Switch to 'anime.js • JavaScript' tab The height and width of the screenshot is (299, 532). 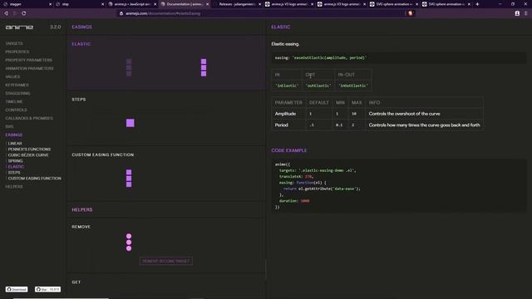pos(131,4)
